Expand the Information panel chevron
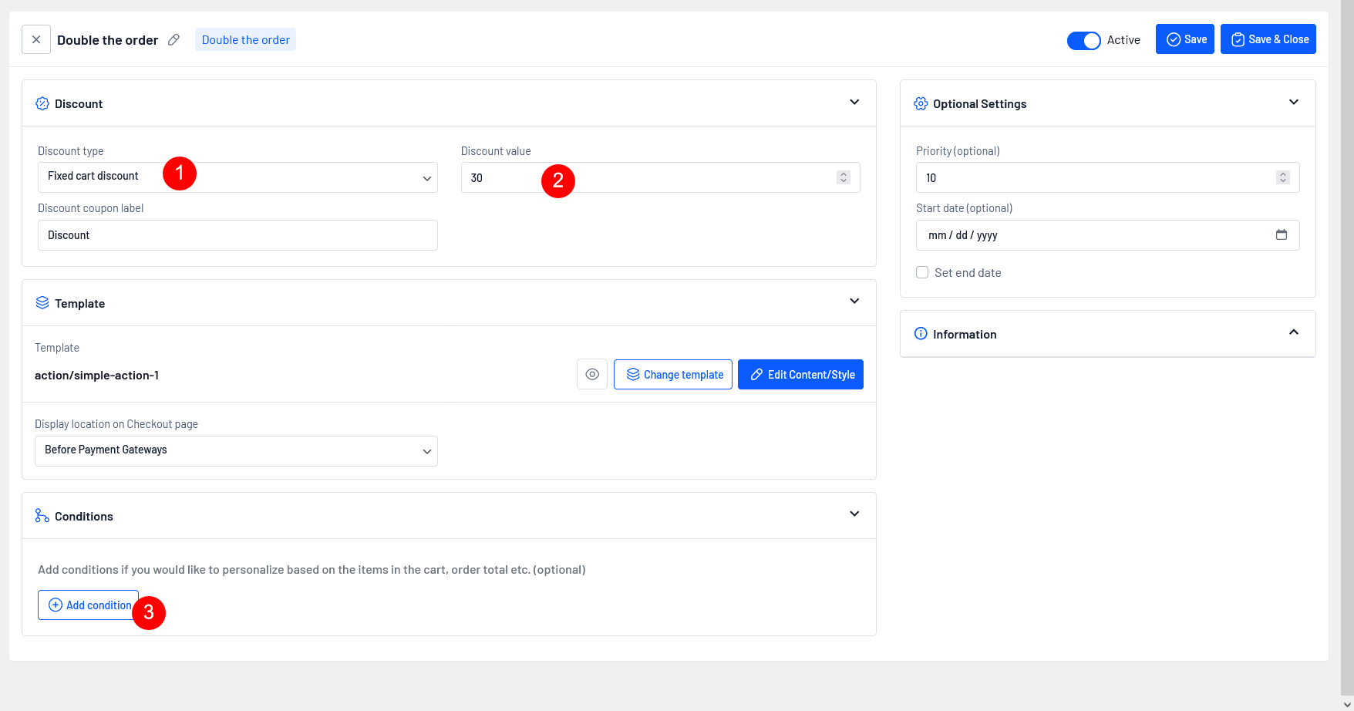The height and width of the screenshot is (711, 1354). (x=1294, y=332)
